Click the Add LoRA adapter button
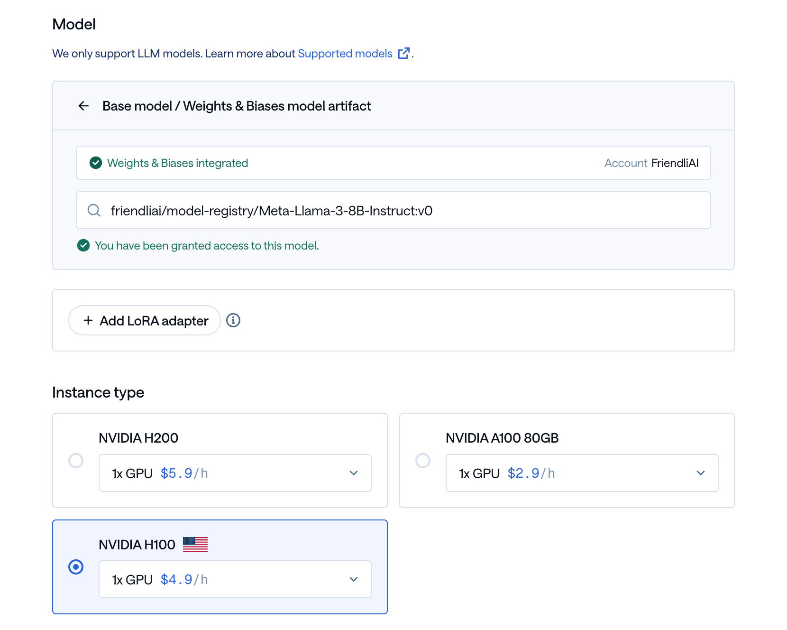Viewport: 787px width, 630px height. tap(144, 320)
